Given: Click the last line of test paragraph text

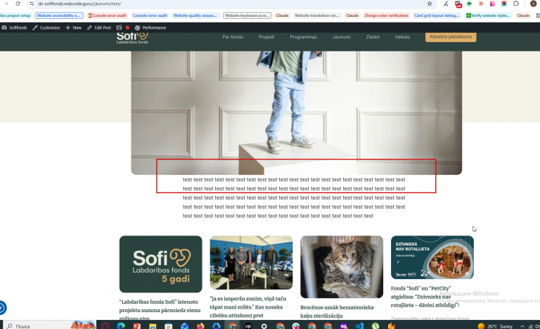Looking at the screenshot, I should [x=278, y=216].
